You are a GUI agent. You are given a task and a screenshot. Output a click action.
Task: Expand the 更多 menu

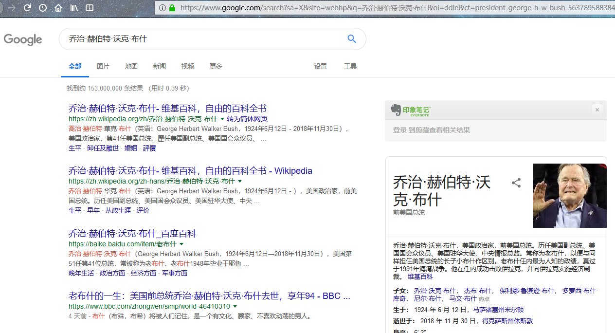pos(216,66)
